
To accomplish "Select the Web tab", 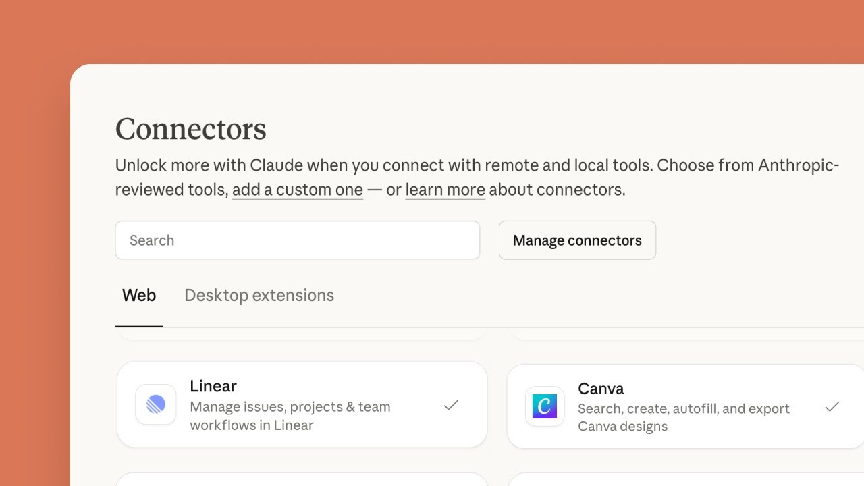I will 138,295.
